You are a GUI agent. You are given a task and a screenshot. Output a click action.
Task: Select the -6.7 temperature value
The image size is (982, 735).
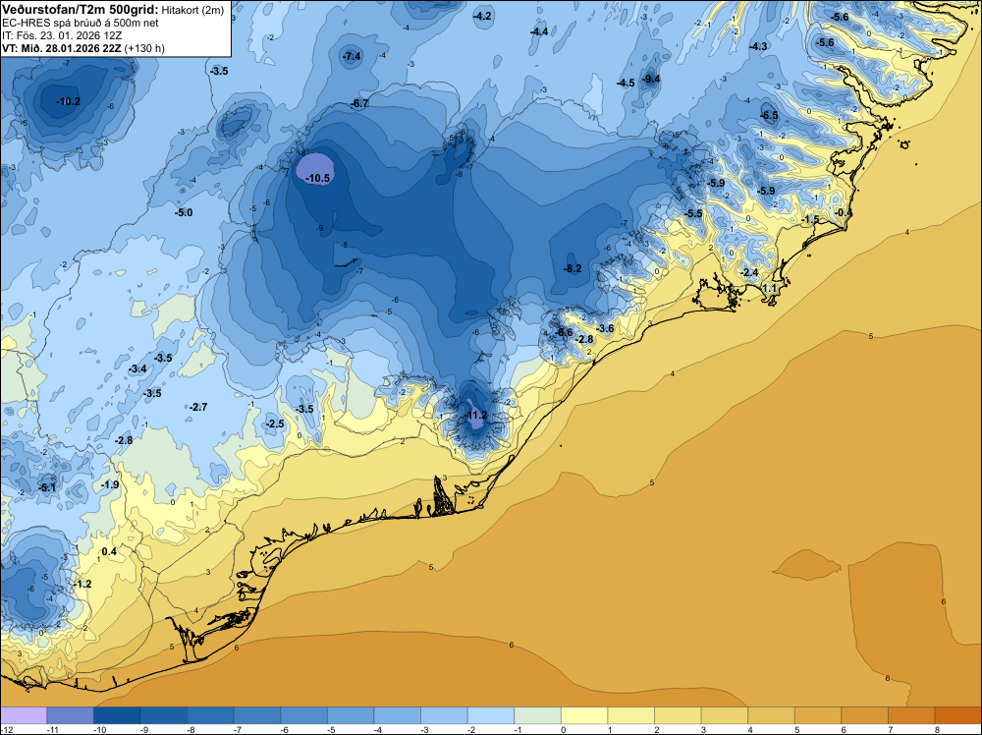360,103
